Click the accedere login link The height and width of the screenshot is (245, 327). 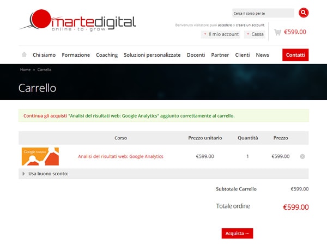pos(225,25)
